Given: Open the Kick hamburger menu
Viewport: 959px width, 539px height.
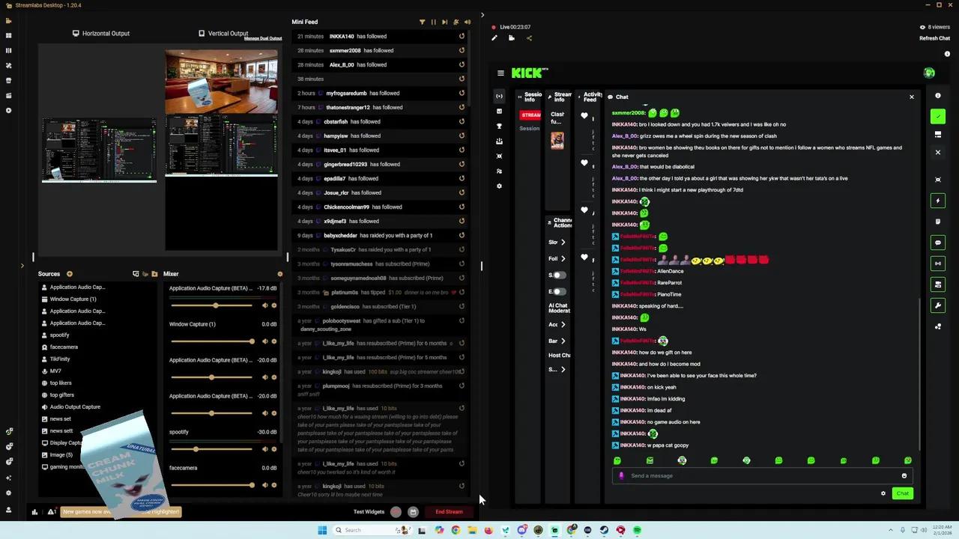Looking at the screenshot, I should pos(500,73).
